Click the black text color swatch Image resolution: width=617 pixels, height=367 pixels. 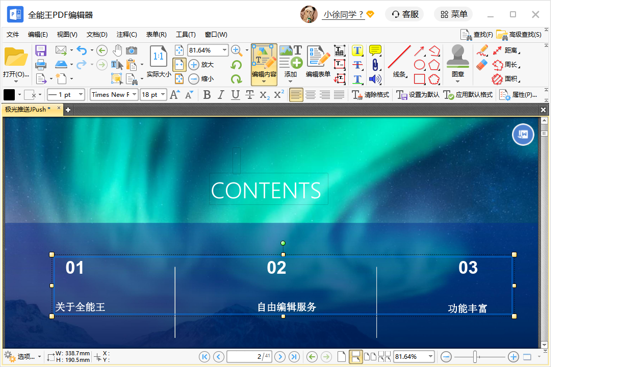pyautogui.click(x=9, y=95)
